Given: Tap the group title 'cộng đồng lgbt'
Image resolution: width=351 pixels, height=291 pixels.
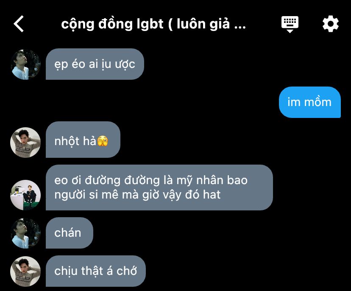Looking at the screenshot, I should [x=112, y=24].
